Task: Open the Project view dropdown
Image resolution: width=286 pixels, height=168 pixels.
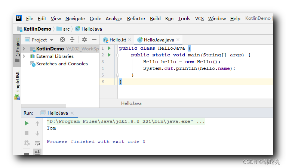Action: [x=52, y=40]
